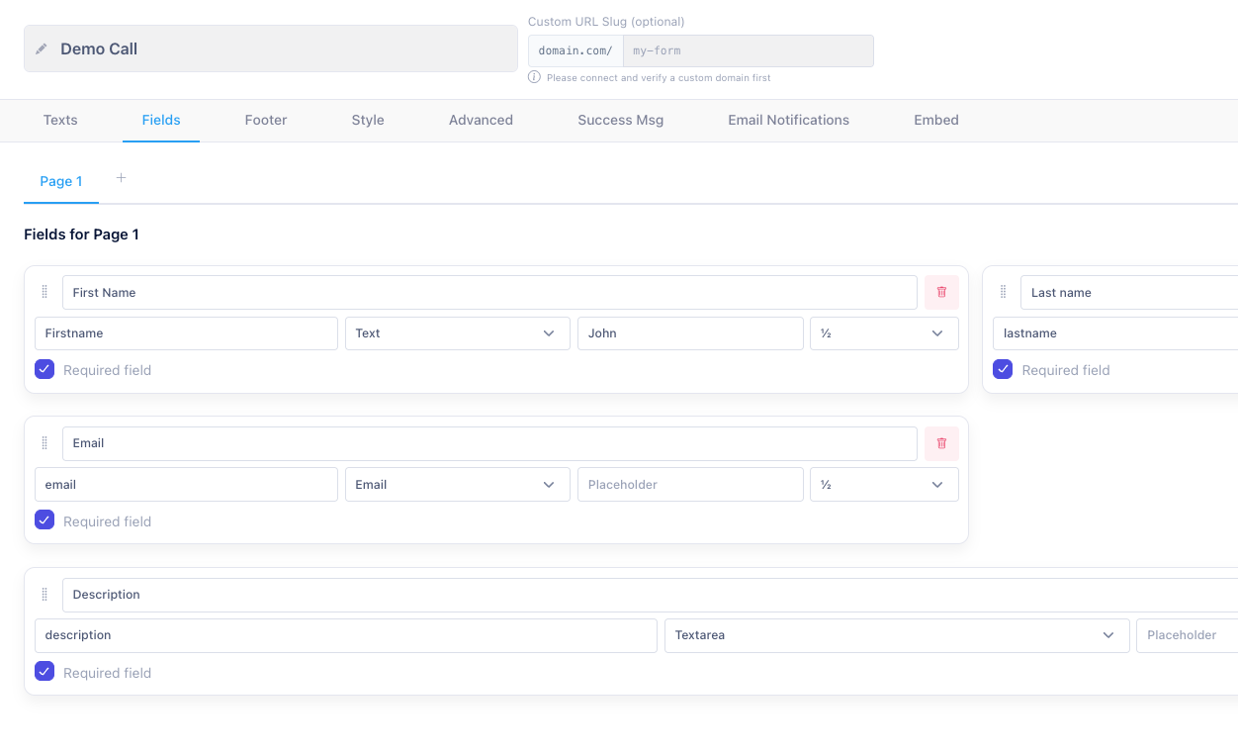Click the pencil edit icon beside Demo Call

tap(41, 47)
